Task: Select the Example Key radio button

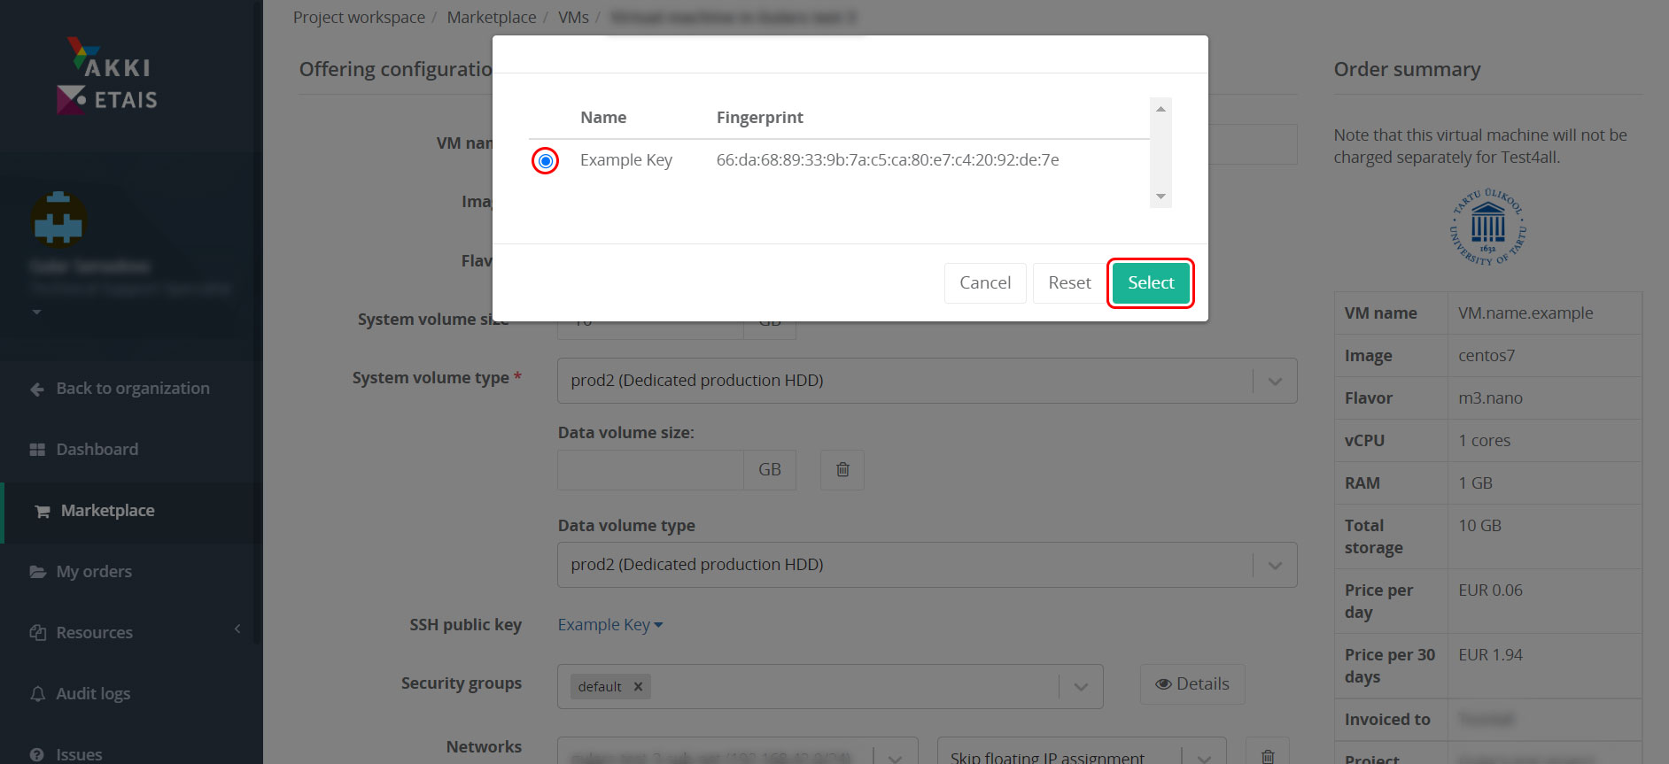Action: point(546,161)
